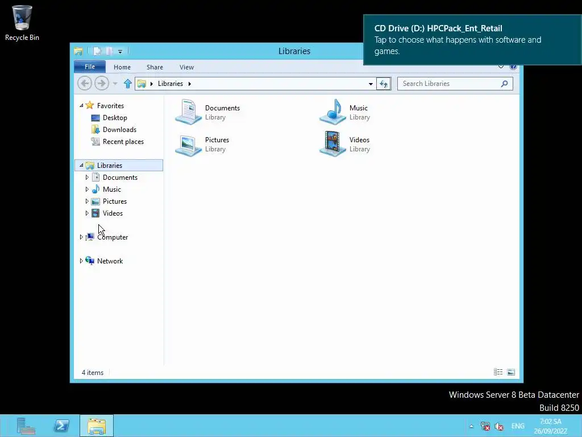Expand the Music node in the navigation tree
582x437 pixels.
[87, 189]
